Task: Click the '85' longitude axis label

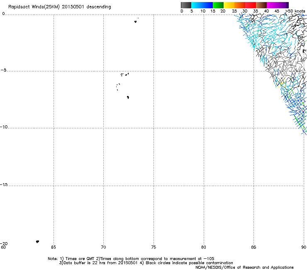Action: pyautogui.click(x=253, y=247)
